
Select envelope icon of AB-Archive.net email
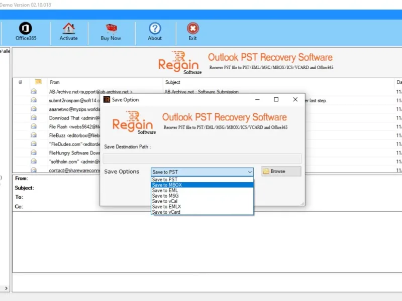coord(34,91)
